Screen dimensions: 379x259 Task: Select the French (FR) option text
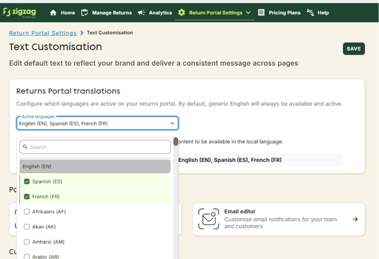point(46,197)
